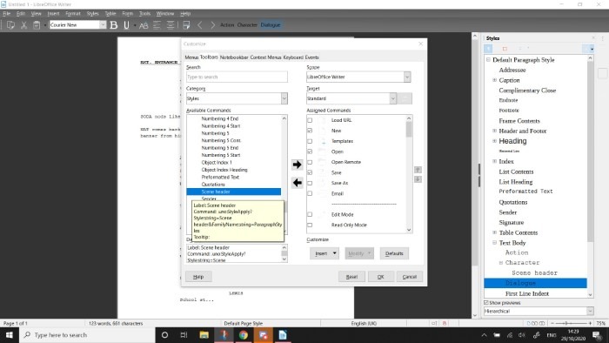Image resolution: width=609 pixels, height=343 pixels.
Task: Enable Email checkbox
Action: click(310, 193)
